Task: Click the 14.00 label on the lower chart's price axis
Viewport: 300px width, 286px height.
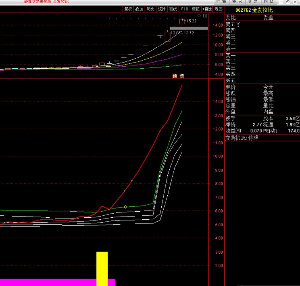Action: click(x=218, y=102)
